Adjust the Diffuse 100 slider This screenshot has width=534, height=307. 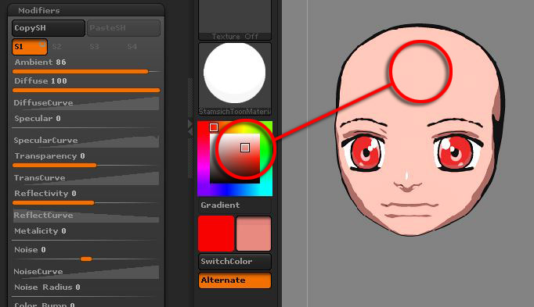point(86,85)
